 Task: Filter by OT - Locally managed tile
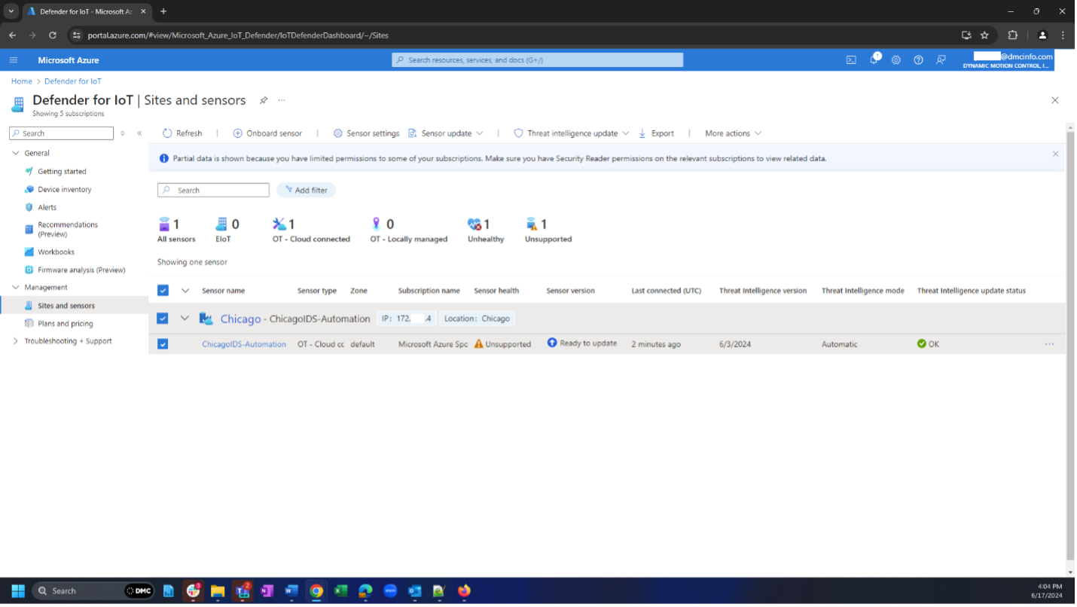408,230
